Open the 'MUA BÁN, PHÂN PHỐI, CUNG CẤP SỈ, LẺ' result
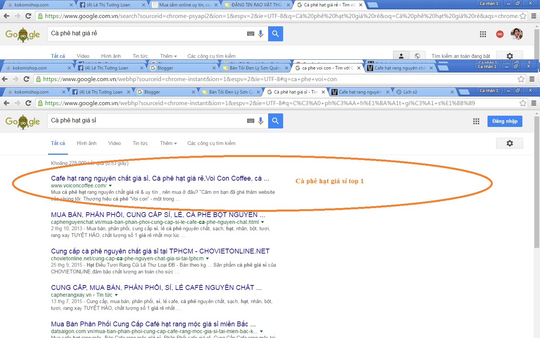The width and height of the screenshot is (540, 338). pyautogui.click(x=158, y=215)
